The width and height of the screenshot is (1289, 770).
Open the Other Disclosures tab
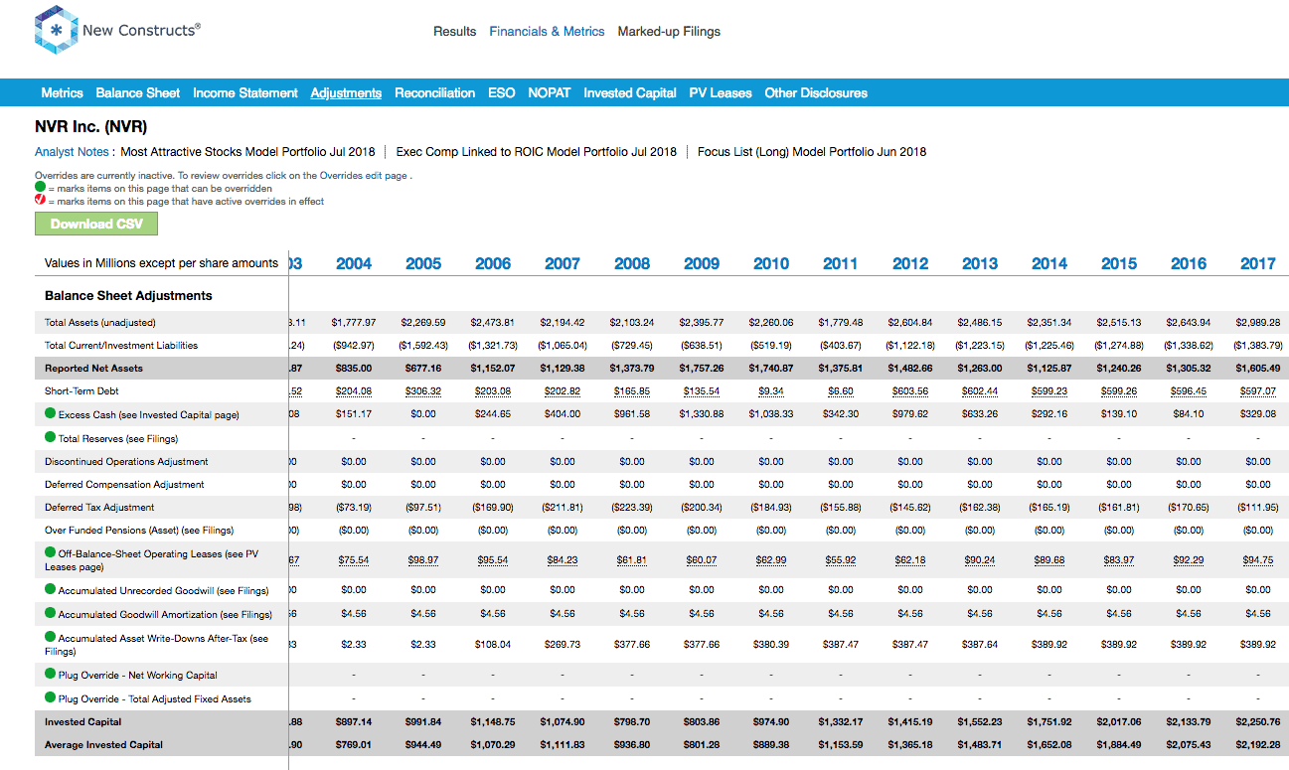[x=816, y=92]
